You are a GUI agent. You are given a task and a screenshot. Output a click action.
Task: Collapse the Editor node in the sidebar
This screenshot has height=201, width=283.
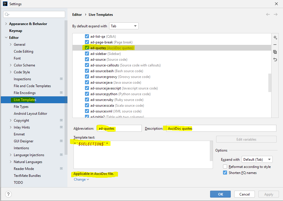pos(6,37)
